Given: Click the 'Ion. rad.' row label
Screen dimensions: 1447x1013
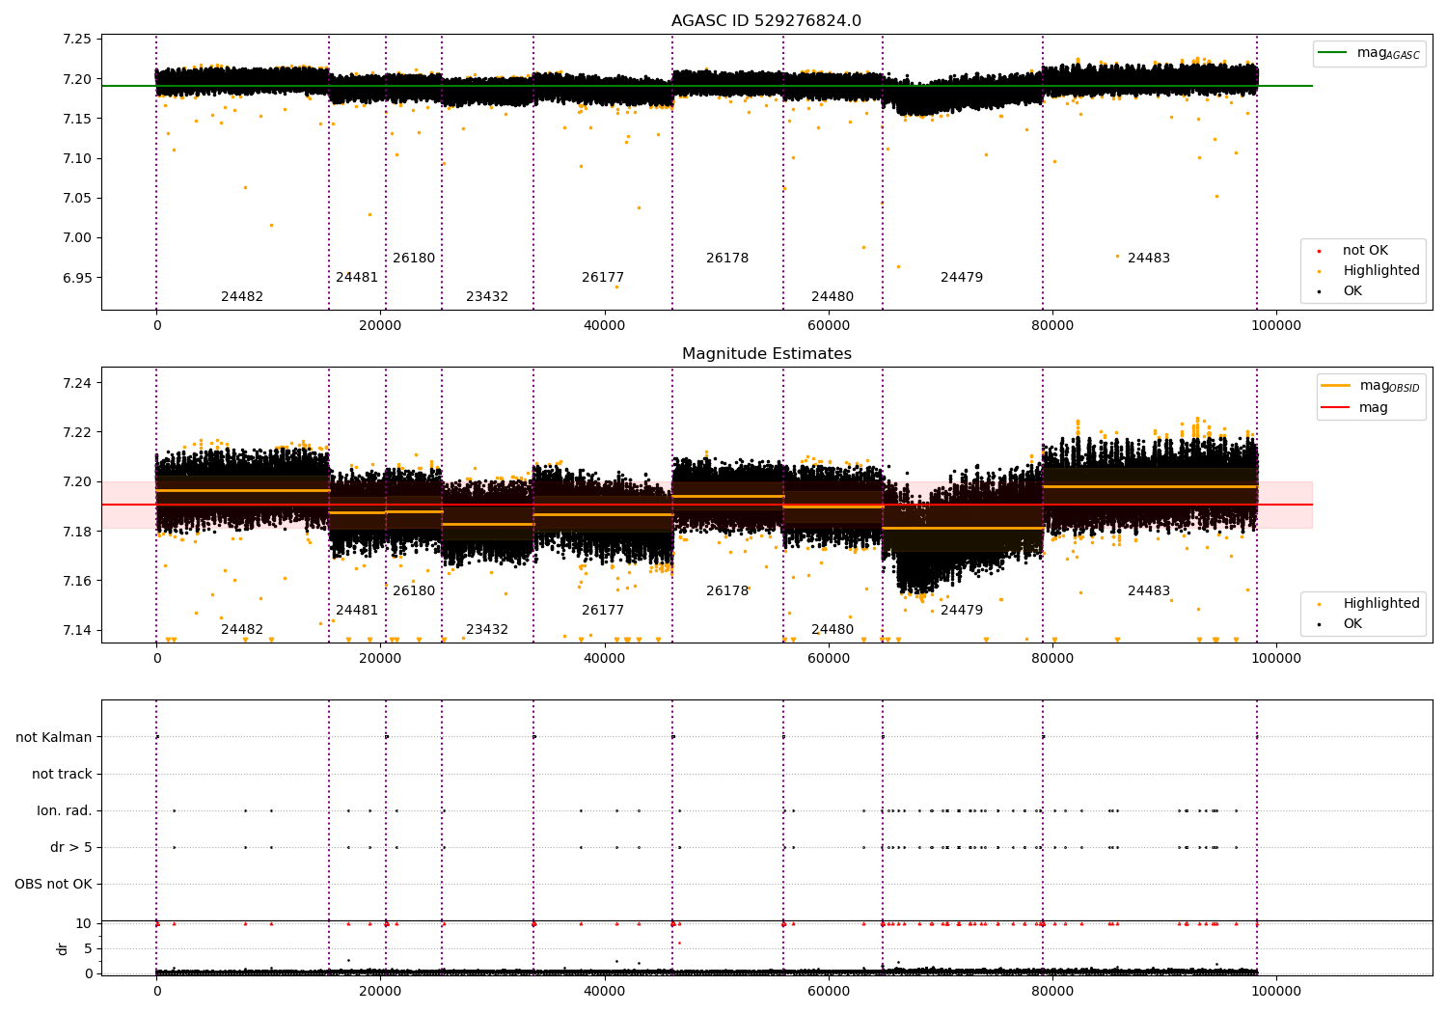Looking at the screenshot, I should (x=65, y=811).
